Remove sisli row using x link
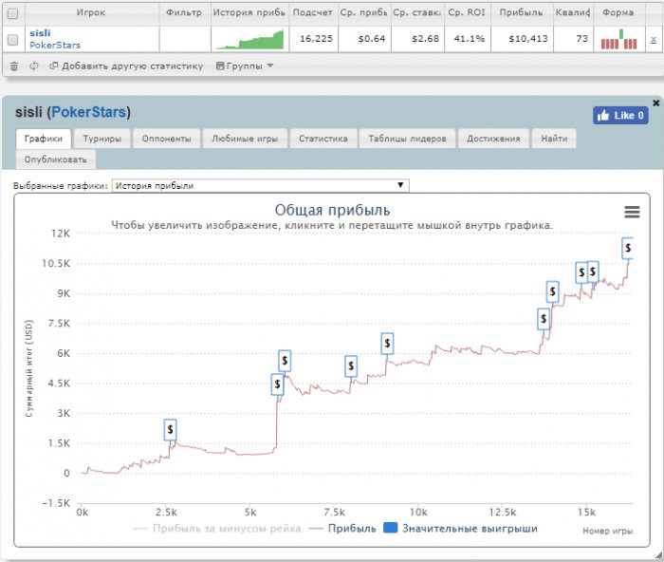664x562 pixels. point(653,39)
